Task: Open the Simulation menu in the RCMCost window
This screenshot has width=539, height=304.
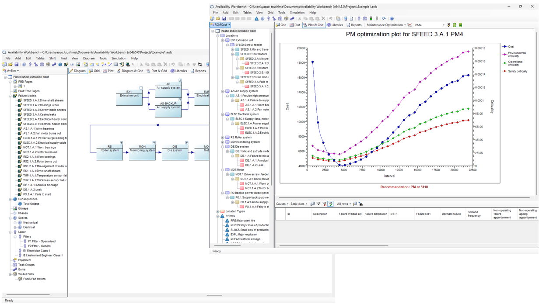Action: coord(297,13)
